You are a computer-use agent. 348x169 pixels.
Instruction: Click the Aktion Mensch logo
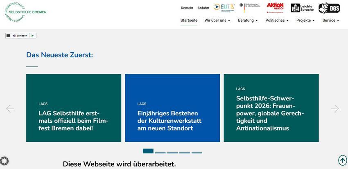coord(275,7)
